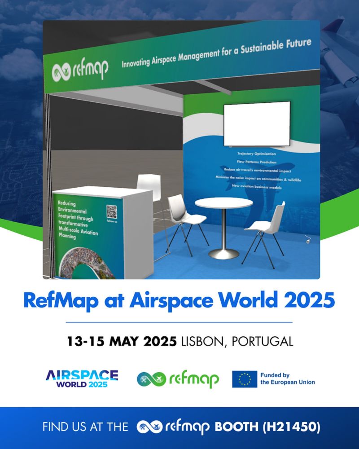359x449 pixels.
Task: Click the round white table in the booth
Action: [x=224, y=228]
